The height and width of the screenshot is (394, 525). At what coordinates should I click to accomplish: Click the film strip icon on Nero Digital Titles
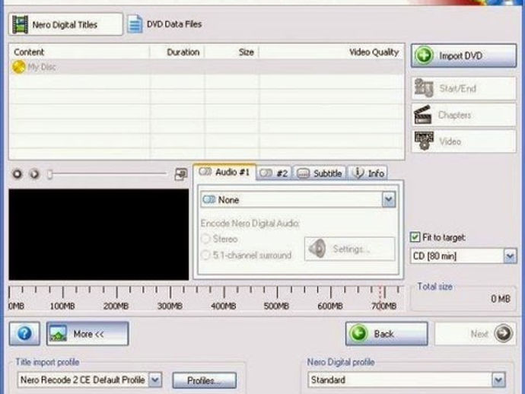20,25
